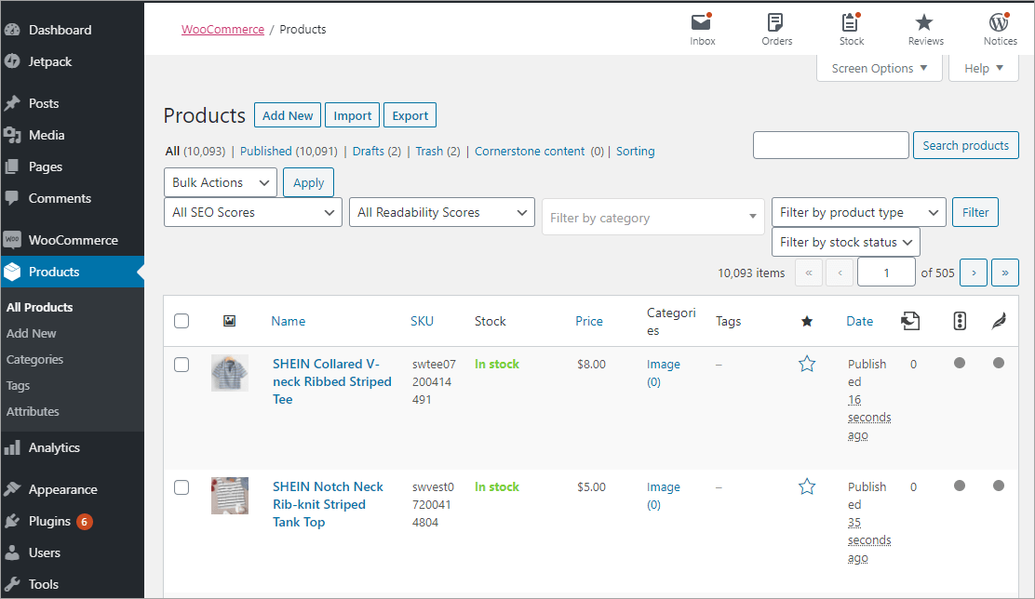Click the Jetpack icon in sidebar
1035x599 pixels.
tap(12, 61)
